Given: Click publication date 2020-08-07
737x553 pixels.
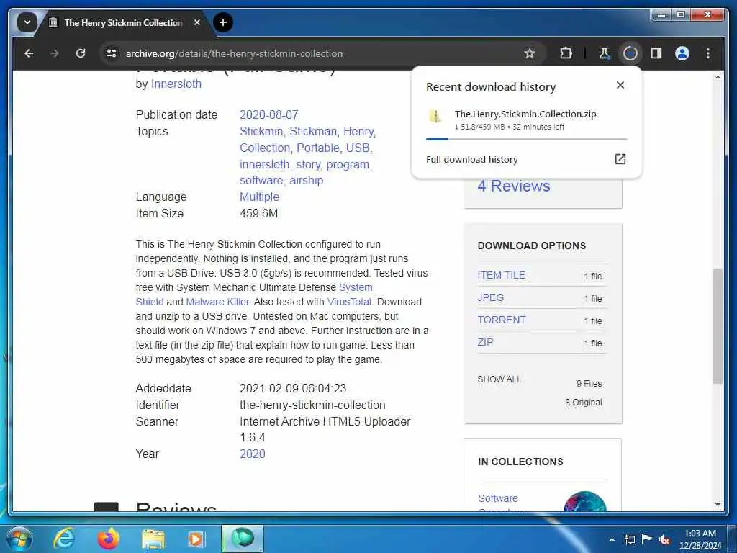Looking at the screenshot, I should pos(269,114).
